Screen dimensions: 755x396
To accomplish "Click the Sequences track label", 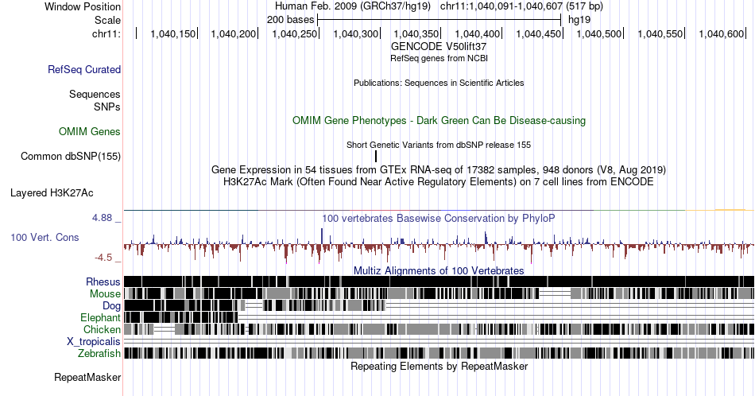I will coord(95,94).
